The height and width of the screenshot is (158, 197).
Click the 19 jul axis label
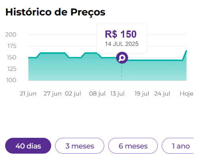[142, 93]
